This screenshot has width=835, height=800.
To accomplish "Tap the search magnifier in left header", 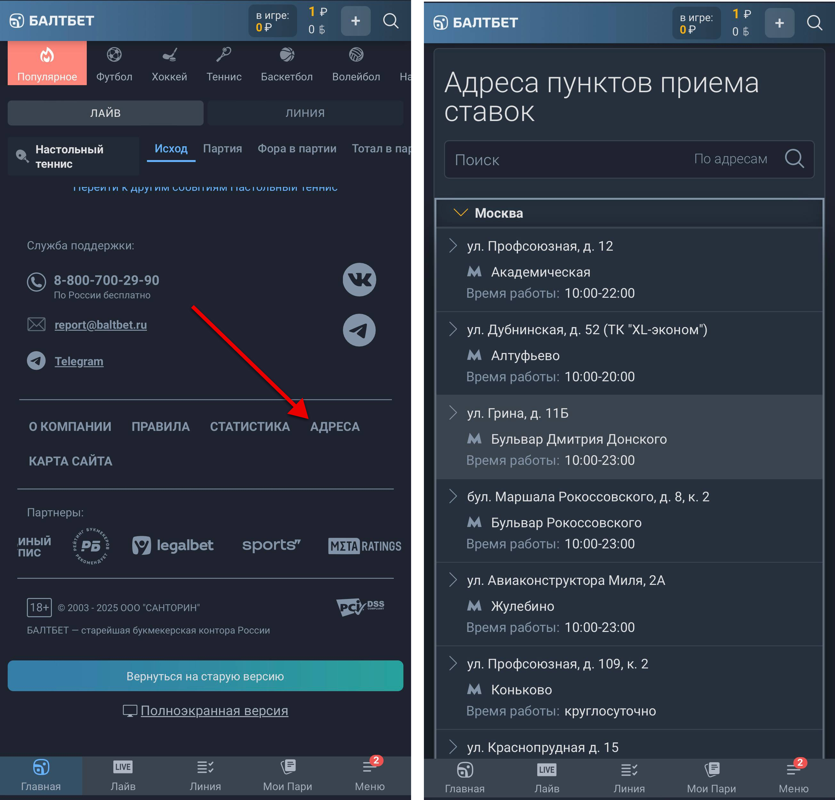I will pos(390,20).
